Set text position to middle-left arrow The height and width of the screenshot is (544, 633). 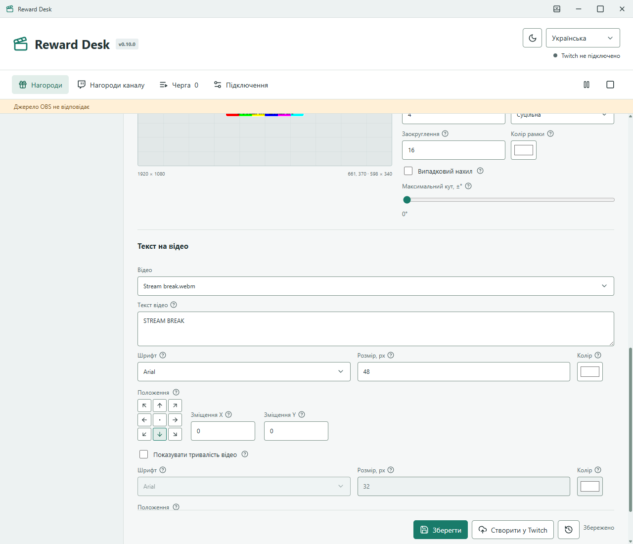pos(144,420)
